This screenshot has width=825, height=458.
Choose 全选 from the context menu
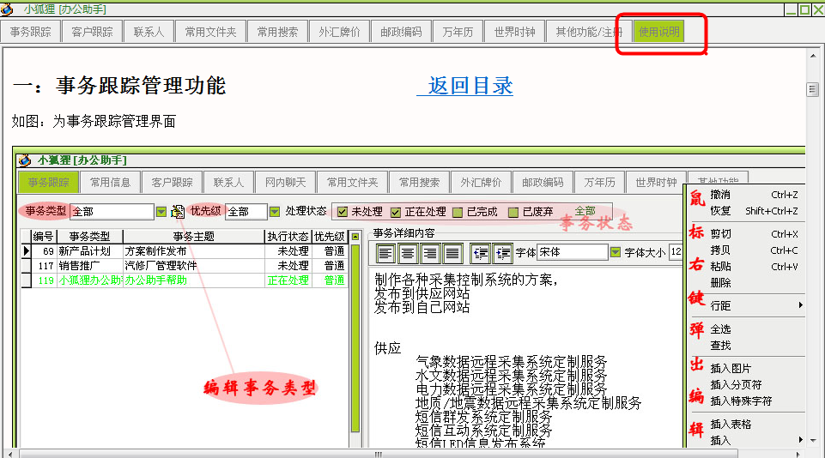coord(720,329)
